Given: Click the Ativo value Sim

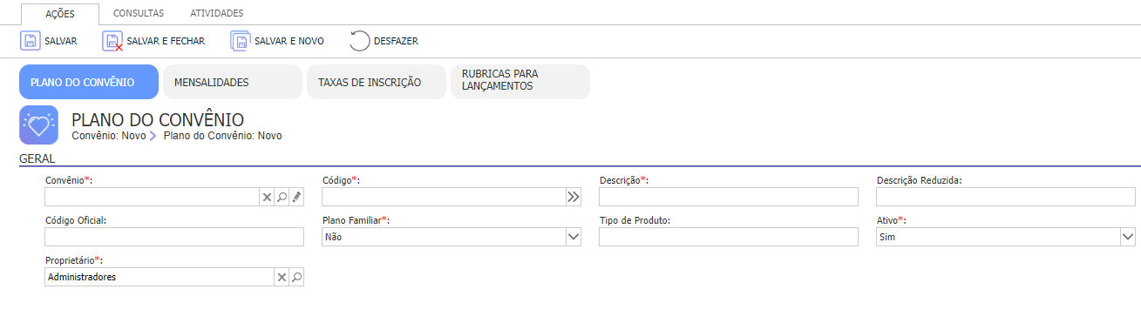Looking at the screenshot, I should click(x=998, y=236).
